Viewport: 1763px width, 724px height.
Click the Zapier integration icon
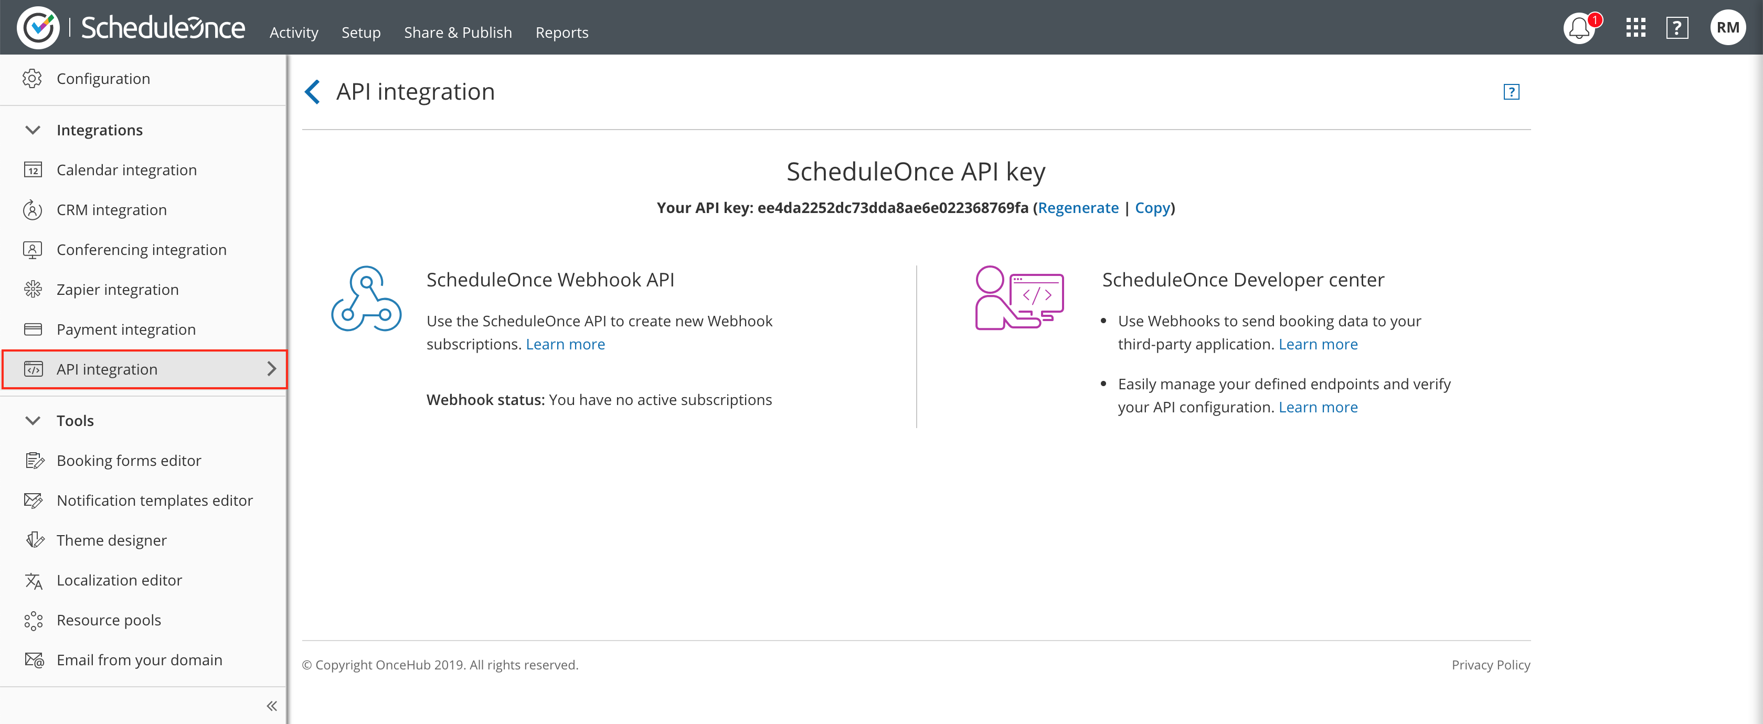(x=34, y=289)
